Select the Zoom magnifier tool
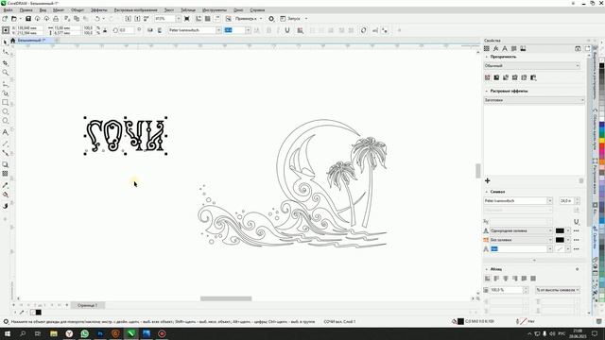This screenshot has width=605, height=340. point(6,73)
